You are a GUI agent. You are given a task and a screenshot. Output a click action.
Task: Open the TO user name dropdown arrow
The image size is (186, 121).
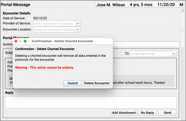pyautogui.click(x=174, y=54)
